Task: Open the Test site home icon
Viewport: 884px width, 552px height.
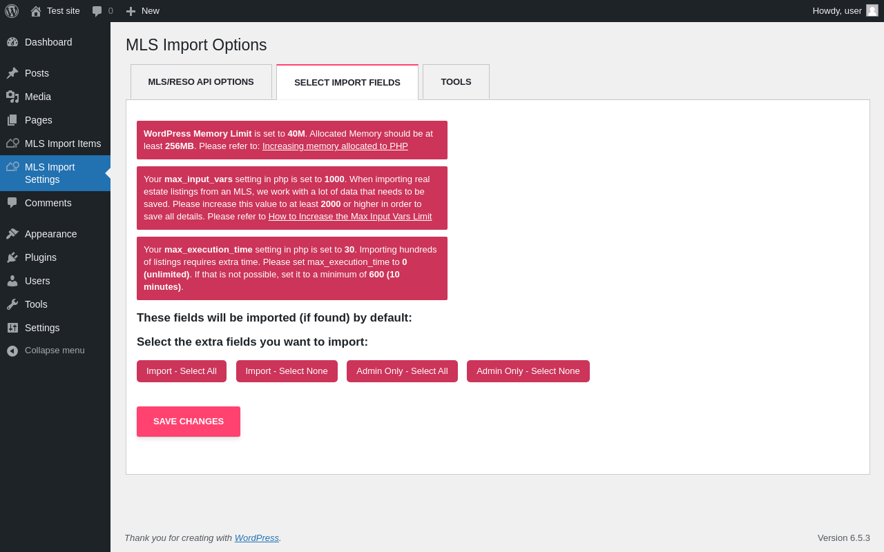Action: click(36, 11)
